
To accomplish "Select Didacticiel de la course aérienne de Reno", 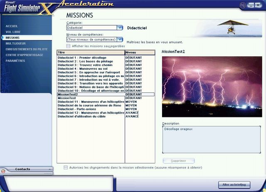I will (x=106, y=105).
